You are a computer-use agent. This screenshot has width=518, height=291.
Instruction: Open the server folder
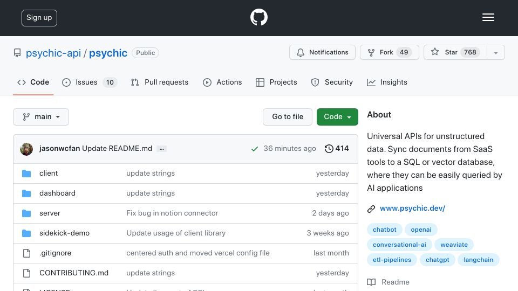coord(50,213)
